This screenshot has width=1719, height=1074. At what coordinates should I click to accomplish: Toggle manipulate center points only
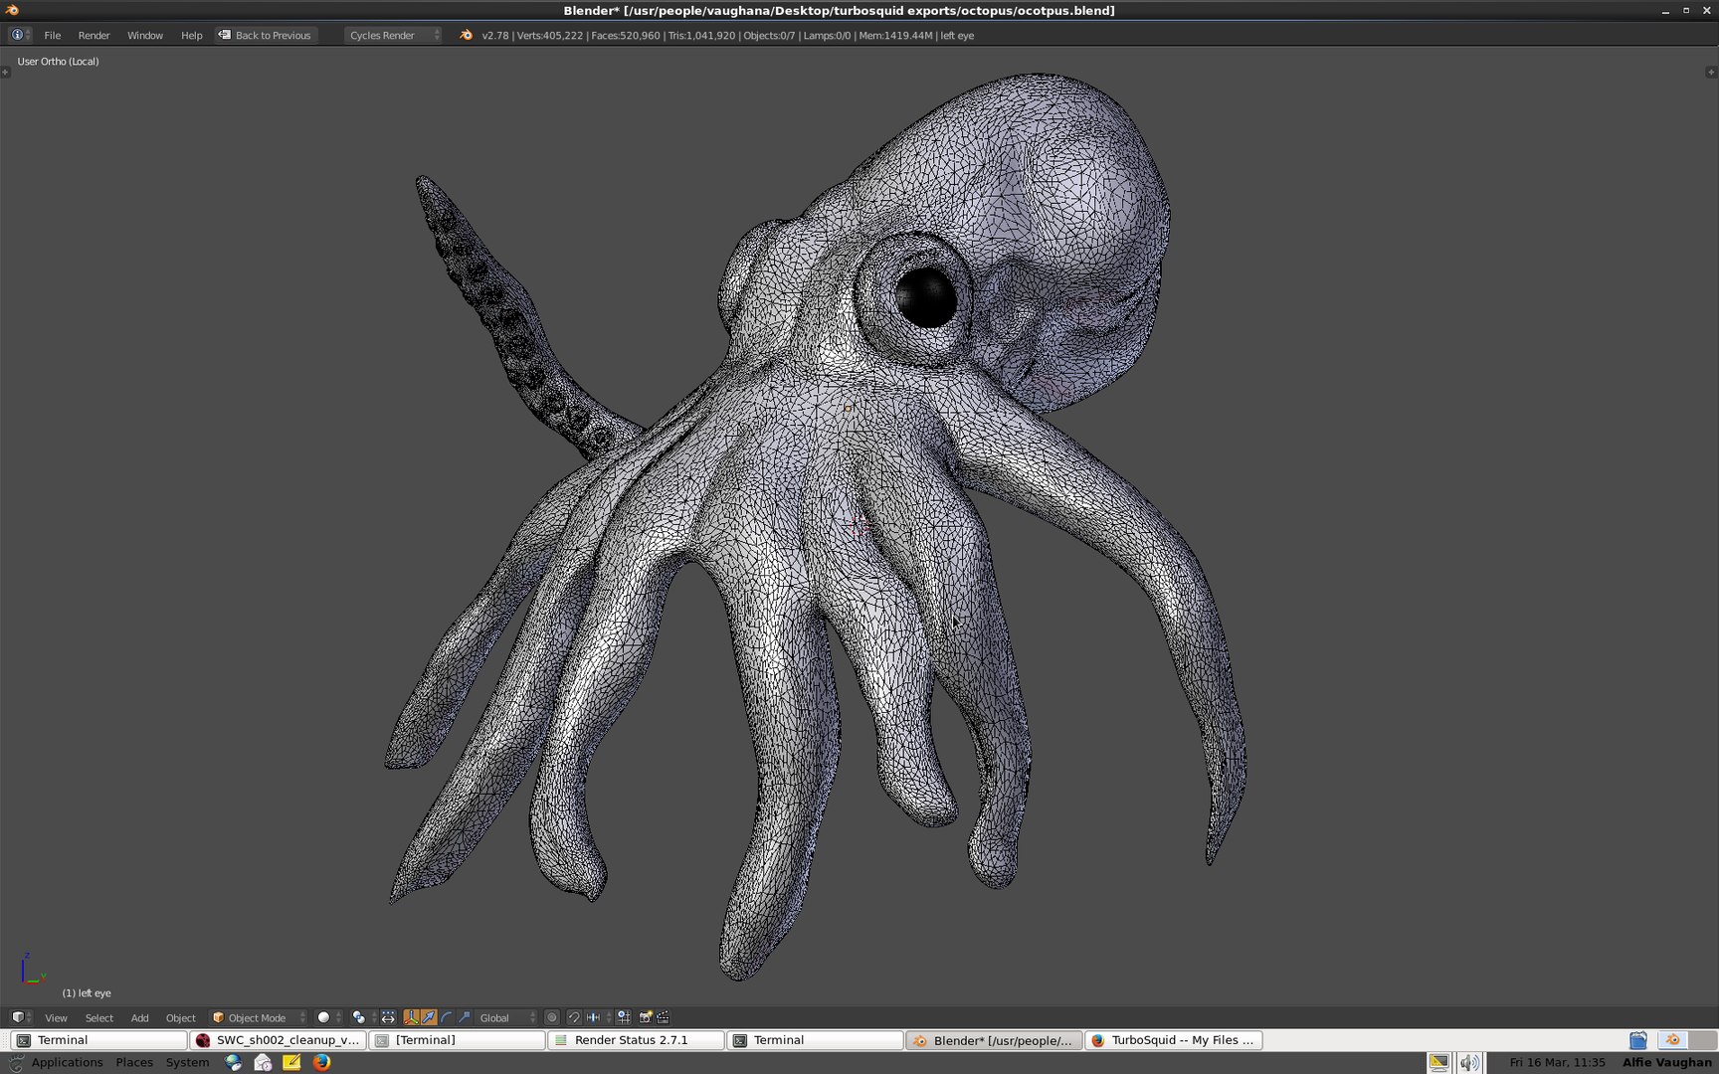[x=388, y=1017]
